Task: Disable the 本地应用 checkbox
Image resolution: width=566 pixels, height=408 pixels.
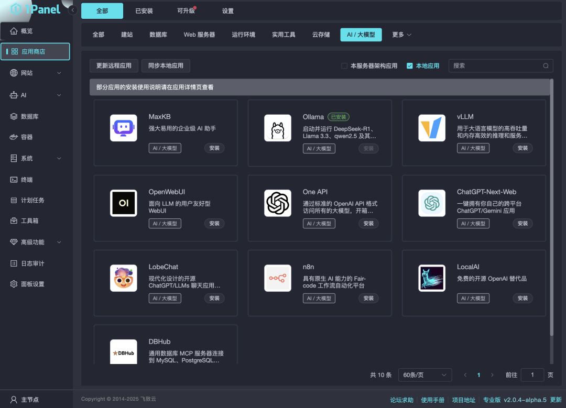Action: pos(410,65)
